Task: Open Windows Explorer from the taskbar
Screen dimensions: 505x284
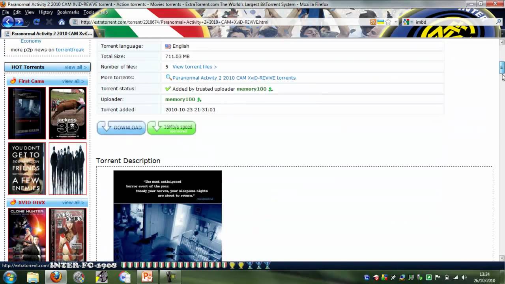Action: [x=33, y=277]
